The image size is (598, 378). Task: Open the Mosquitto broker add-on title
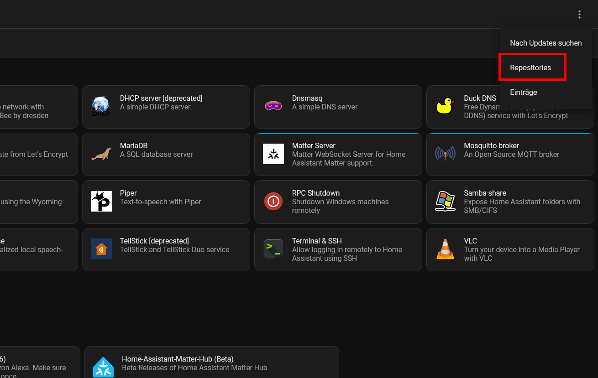(491, 145)
